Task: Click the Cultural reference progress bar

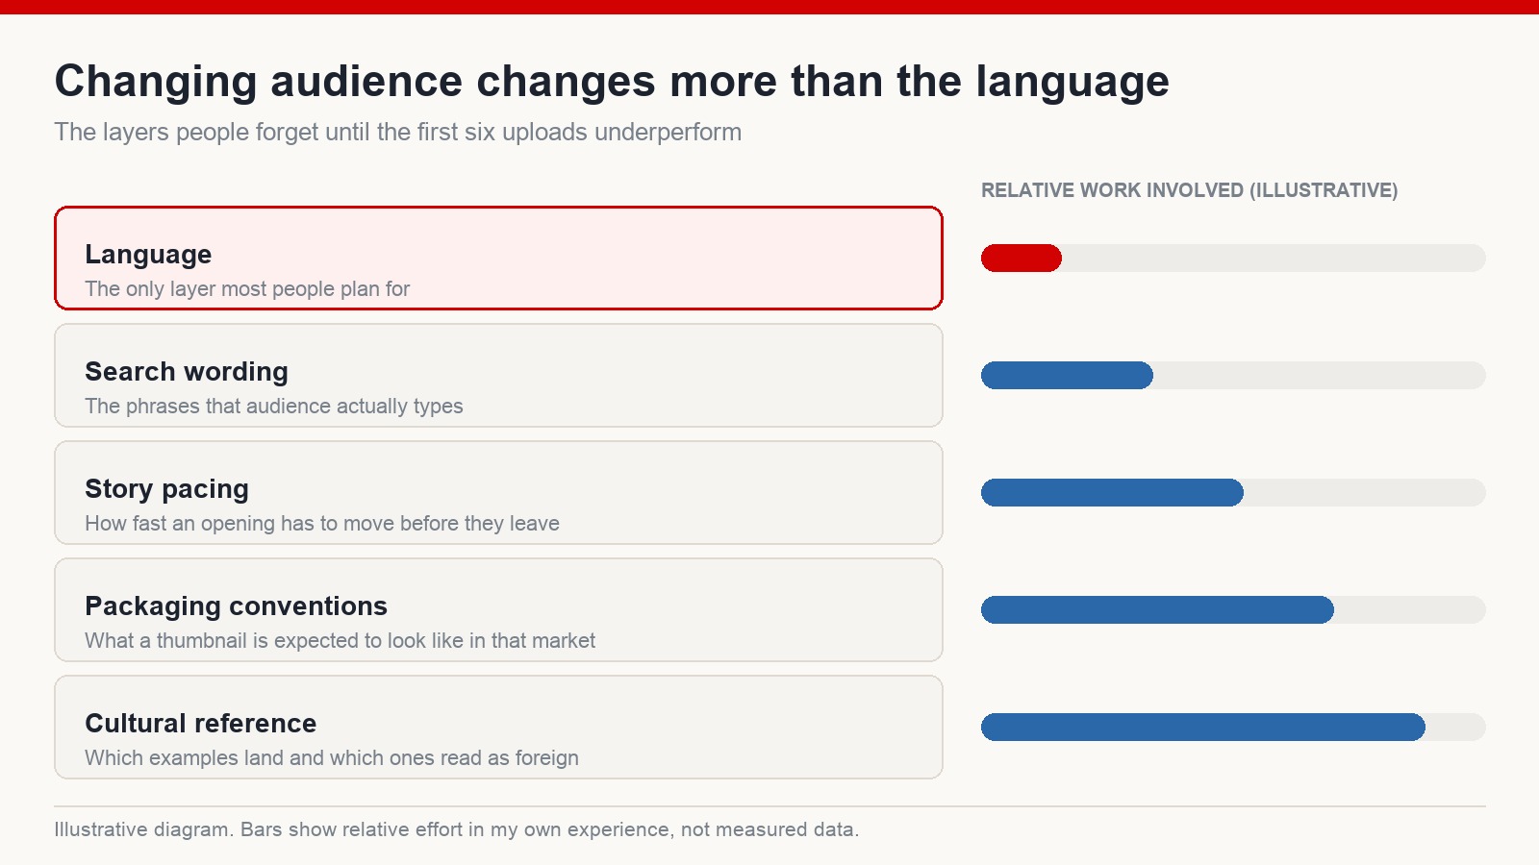Action: [1233, 727]
